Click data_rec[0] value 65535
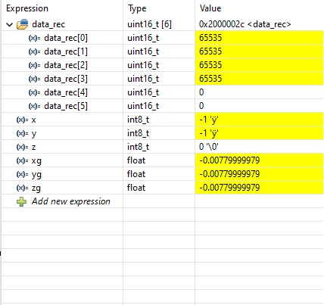This screenshot has height=305, width=324. [x=210, y=38]
